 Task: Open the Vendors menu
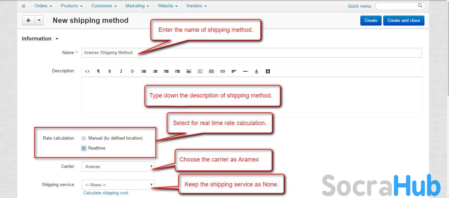[x=197, y=6]
